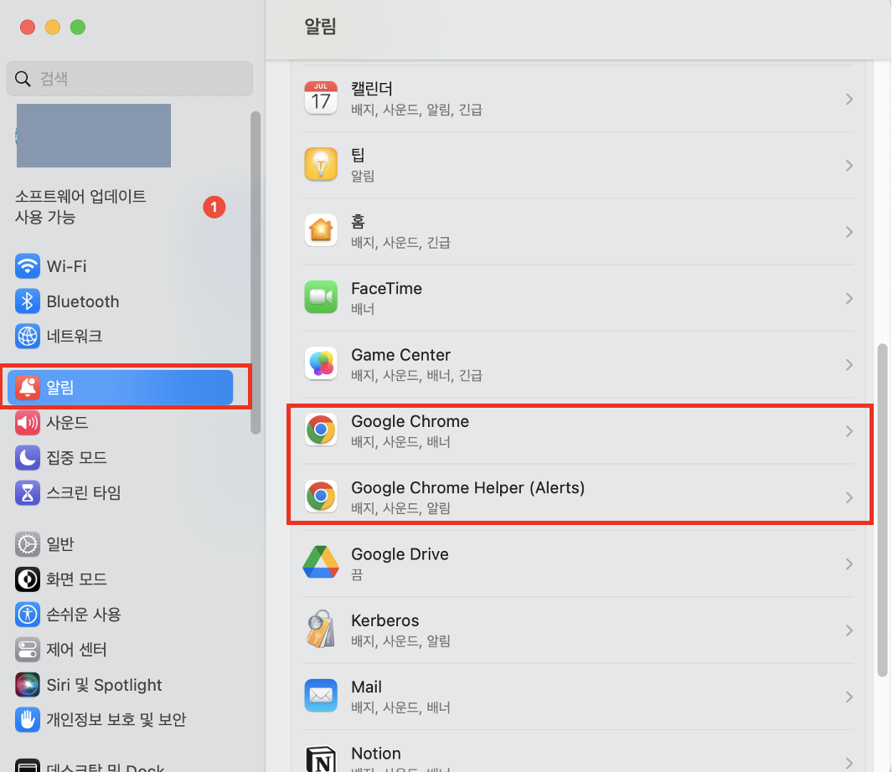Expand Kerberos row chevron arrow

pyautogui.click(x=849, y=630)
